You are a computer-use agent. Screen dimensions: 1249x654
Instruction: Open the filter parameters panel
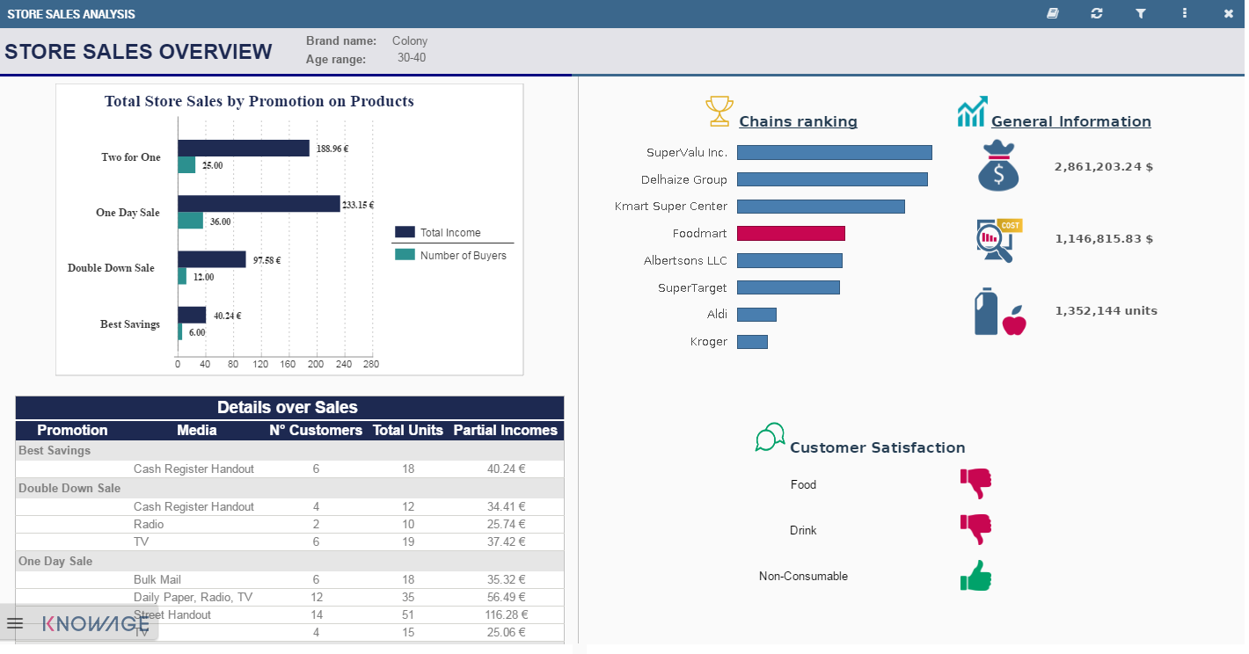pyautogui.click(x=1141, y=13)
